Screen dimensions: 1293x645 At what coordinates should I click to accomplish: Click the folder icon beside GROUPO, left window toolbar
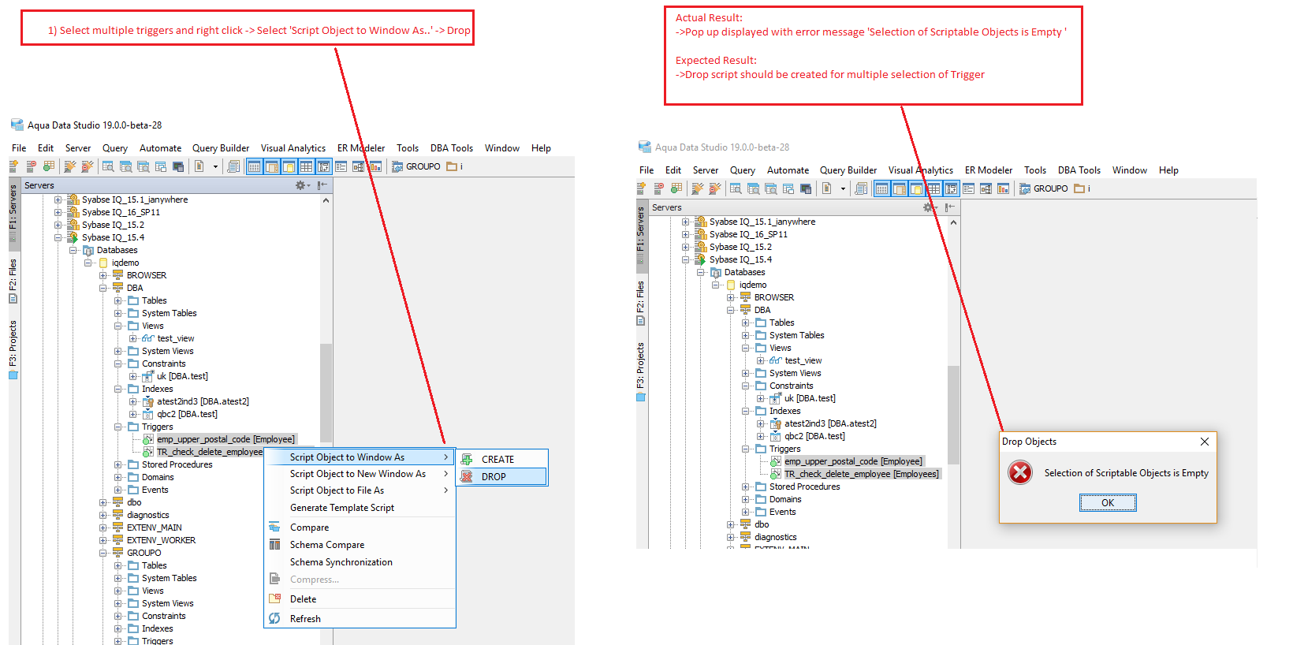coord(452,166)
